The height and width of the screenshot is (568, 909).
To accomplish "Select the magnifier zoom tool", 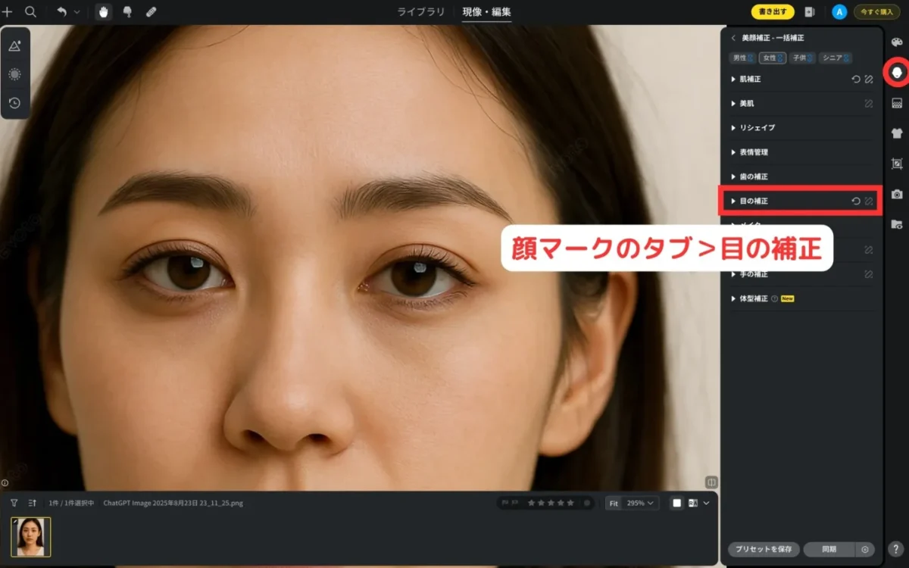I will click(31, 12).
